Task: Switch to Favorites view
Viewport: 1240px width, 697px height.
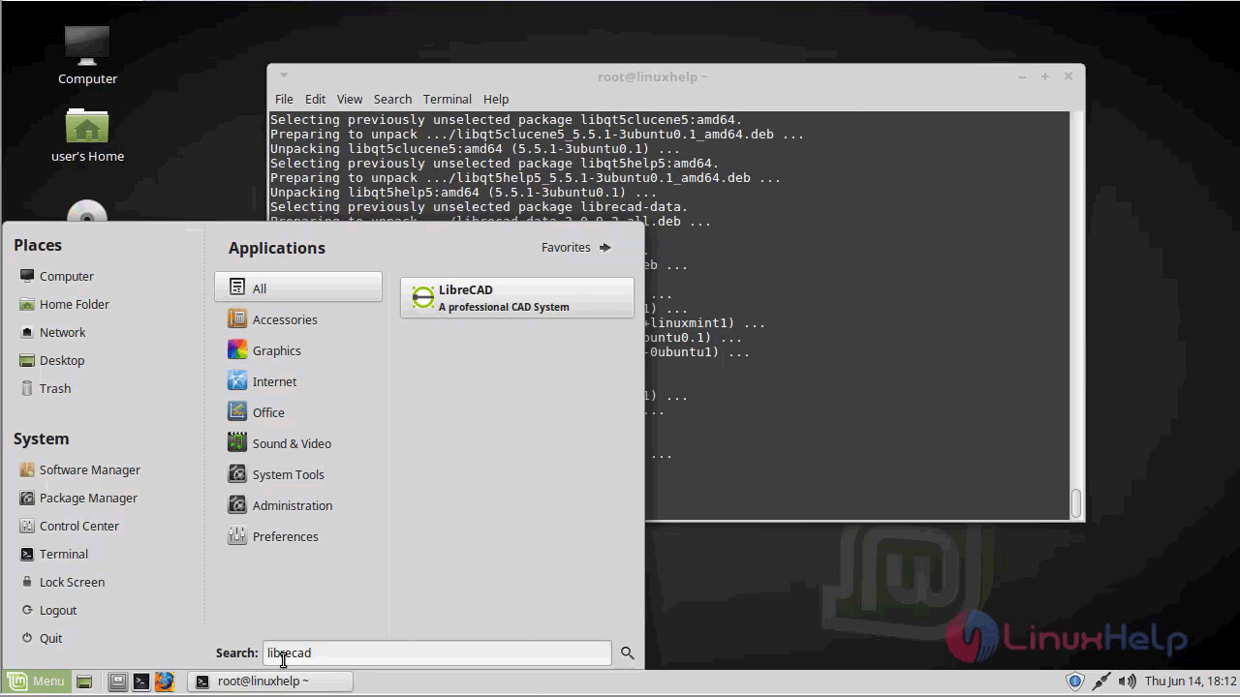Action: pos(576,247)
